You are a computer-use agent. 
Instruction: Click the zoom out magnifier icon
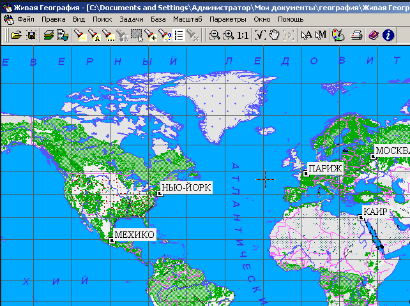pyautogui.click(x=215, y=35)
